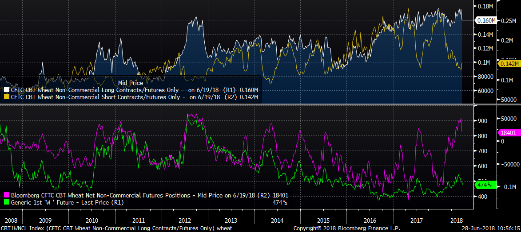This screenshot has height=232, width=521.
Task: Click the 2013 year label on the time axis
Action: (231, 220)
